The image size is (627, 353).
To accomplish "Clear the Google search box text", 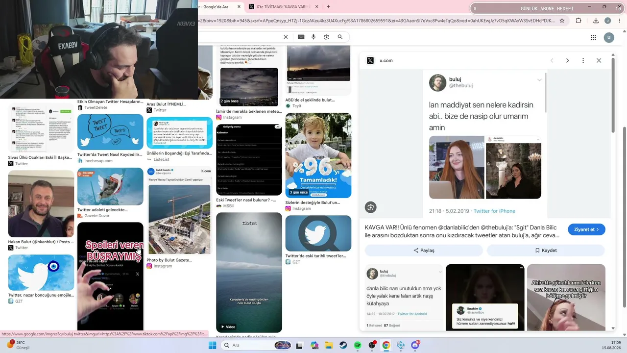I will [x=286, y=37].
